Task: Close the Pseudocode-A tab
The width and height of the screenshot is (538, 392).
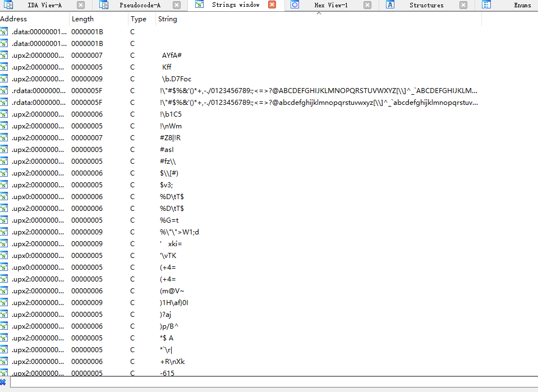Action: coord(177,5)
